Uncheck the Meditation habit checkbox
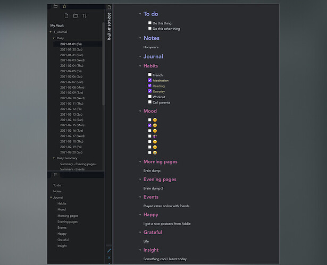 150,80
